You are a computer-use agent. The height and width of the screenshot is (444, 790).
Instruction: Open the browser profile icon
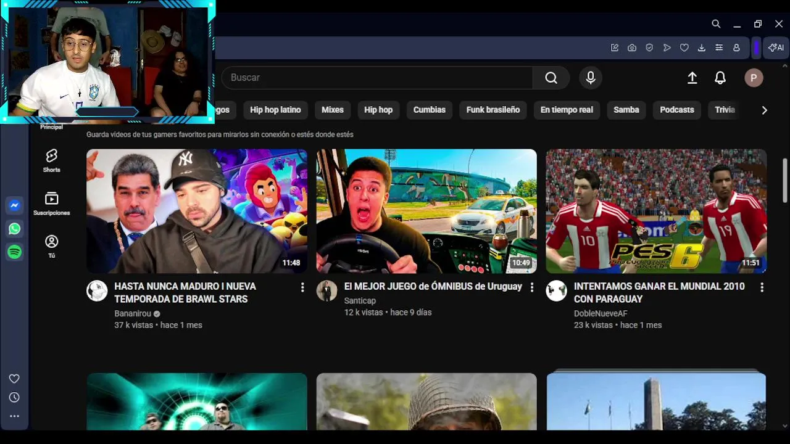coord(736,47)
